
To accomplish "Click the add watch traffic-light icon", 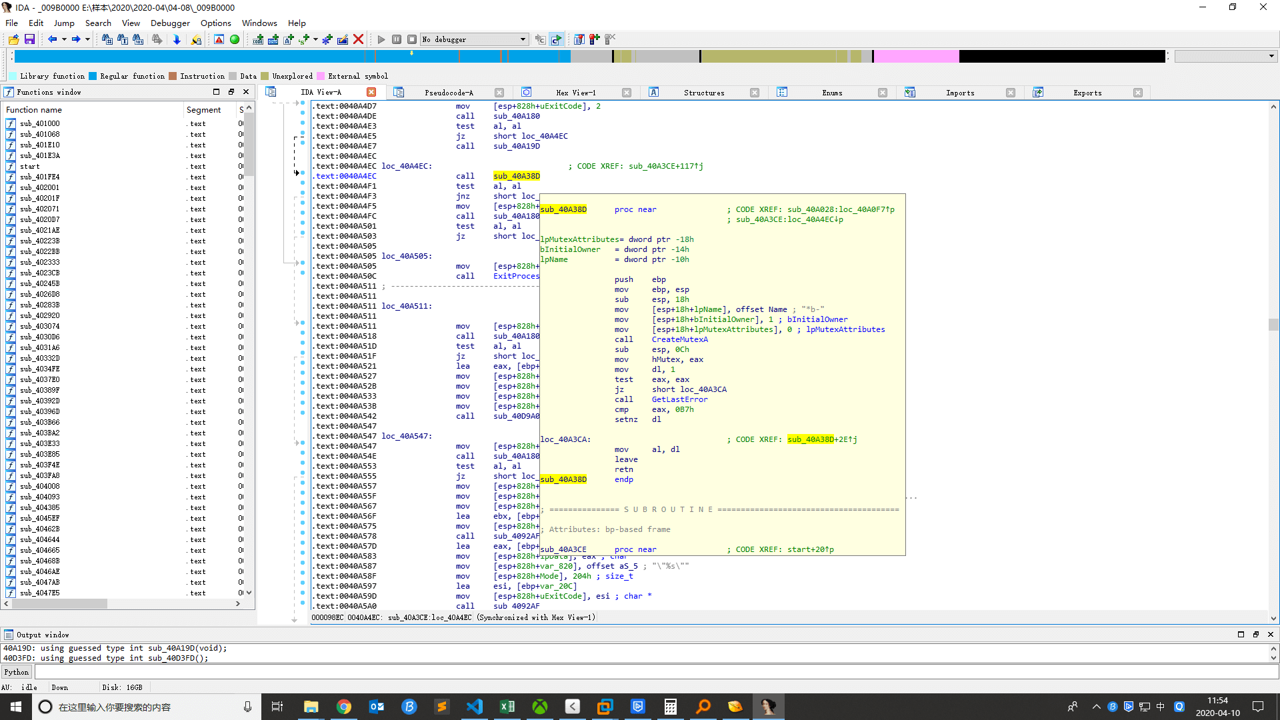I will coord(594,39).
